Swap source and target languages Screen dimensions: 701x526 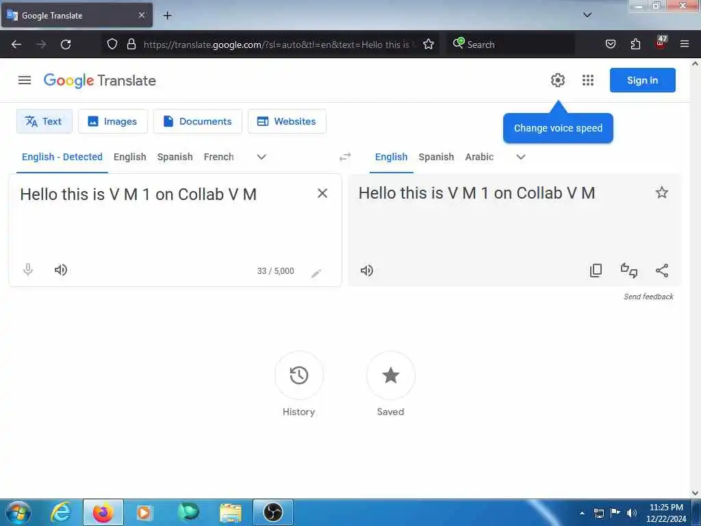345,157
